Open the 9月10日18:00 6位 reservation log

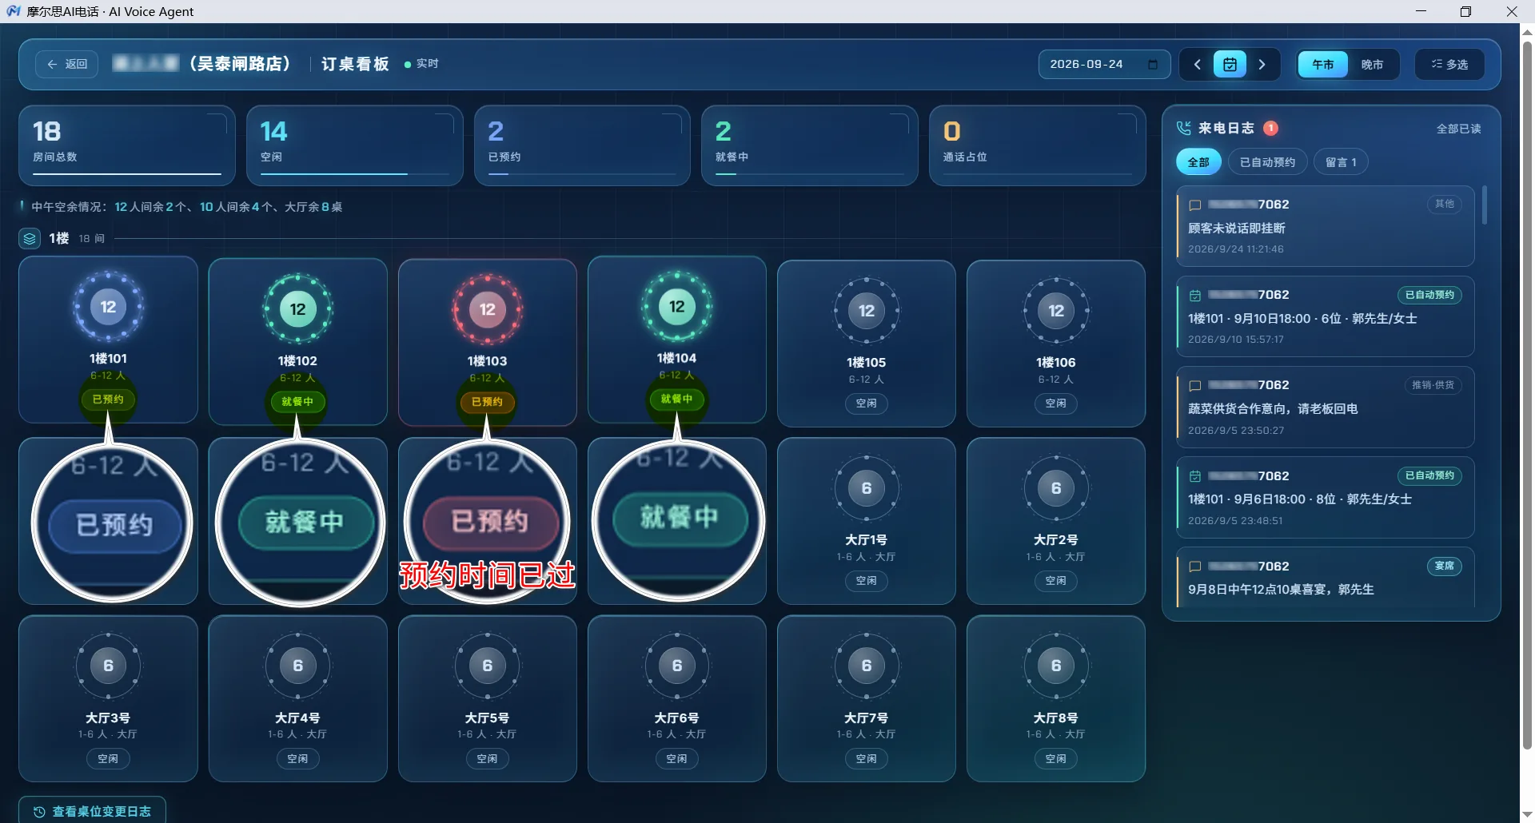pyautogui.click(x=1326, y=316)
